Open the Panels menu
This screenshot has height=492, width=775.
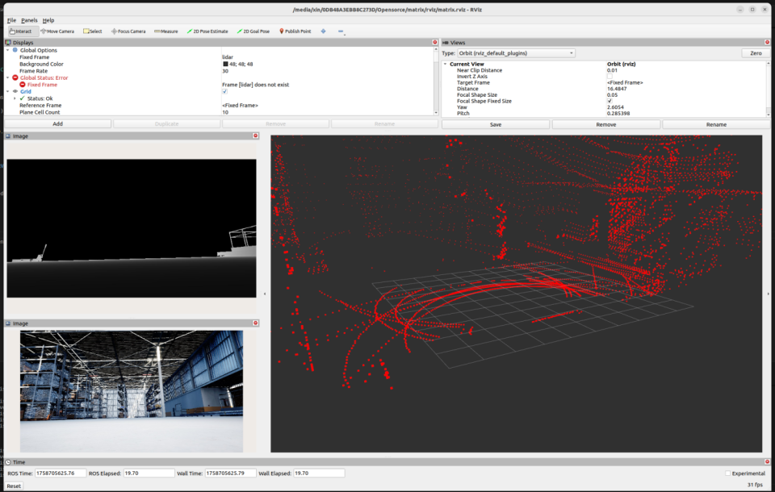coord(29,19)
